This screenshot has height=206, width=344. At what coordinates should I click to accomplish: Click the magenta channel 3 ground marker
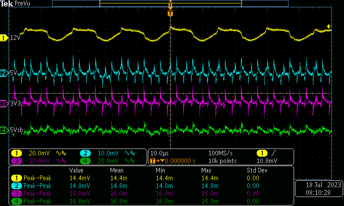point(4,103)
